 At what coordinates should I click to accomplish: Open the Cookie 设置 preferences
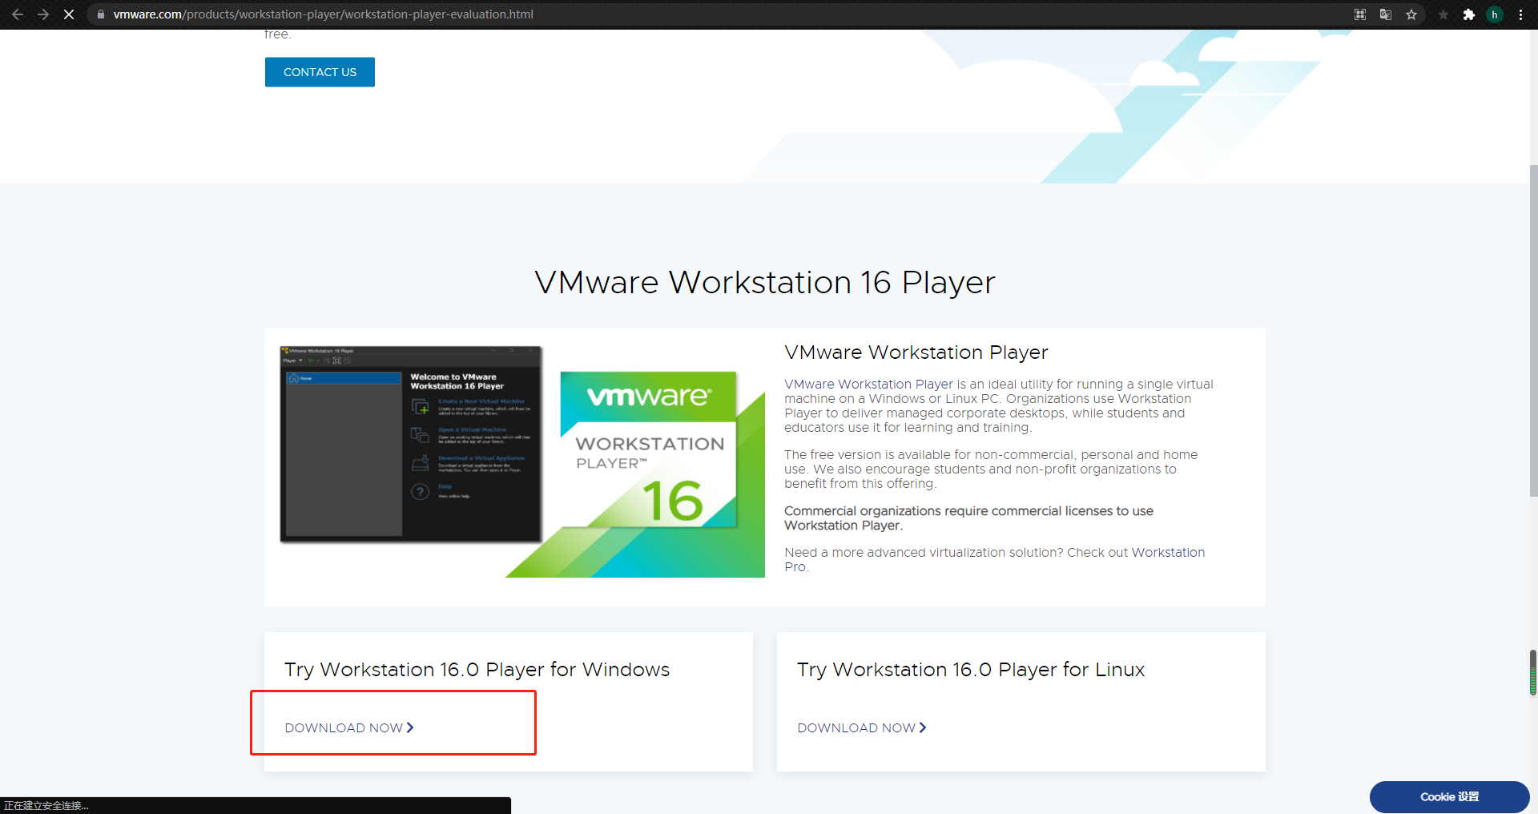pyautogui.click(x=1449, y=797)
